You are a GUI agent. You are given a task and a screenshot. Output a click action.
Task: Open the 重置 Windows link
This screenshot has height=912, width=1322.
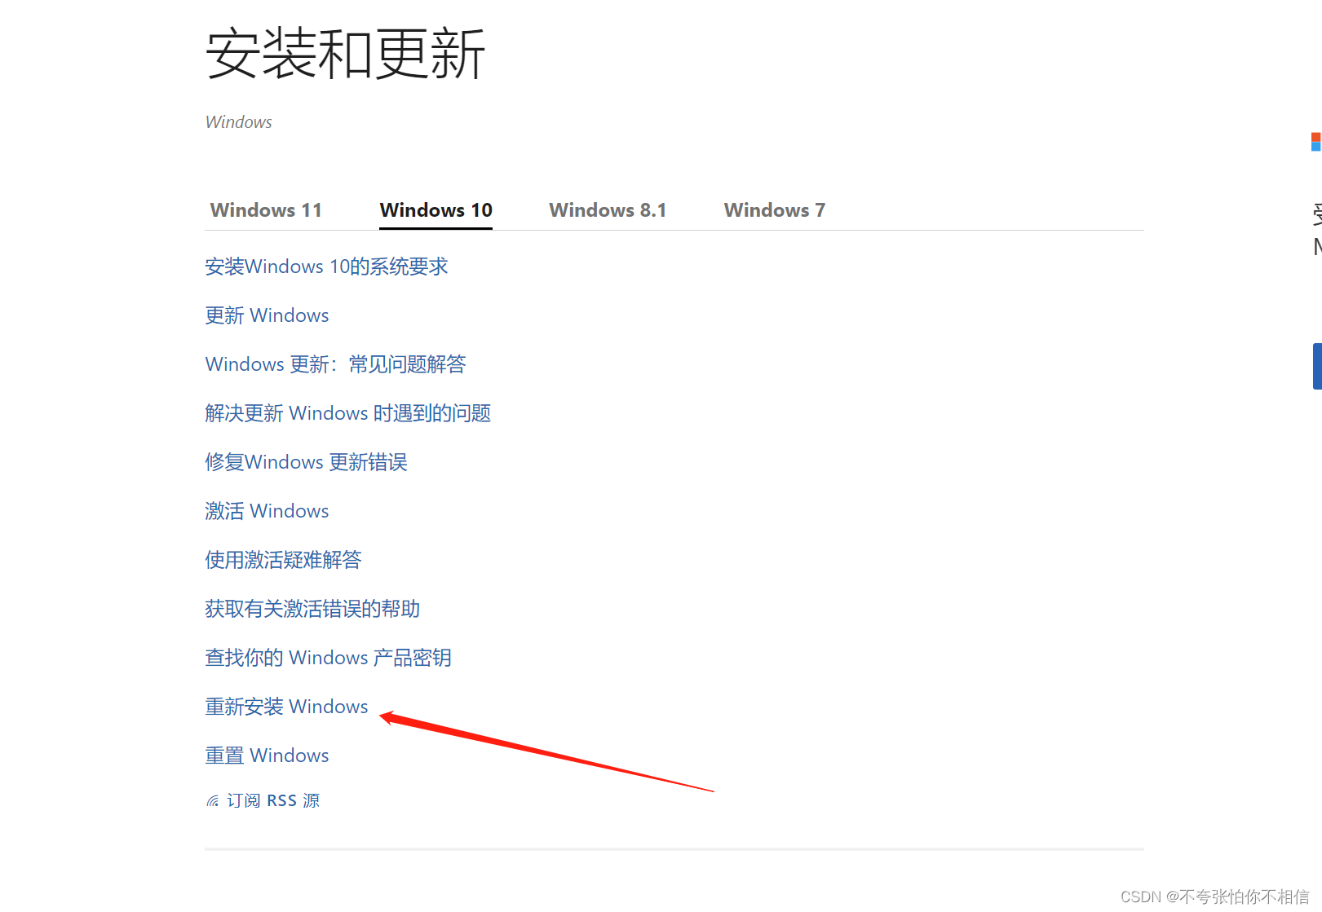point(267,756)
